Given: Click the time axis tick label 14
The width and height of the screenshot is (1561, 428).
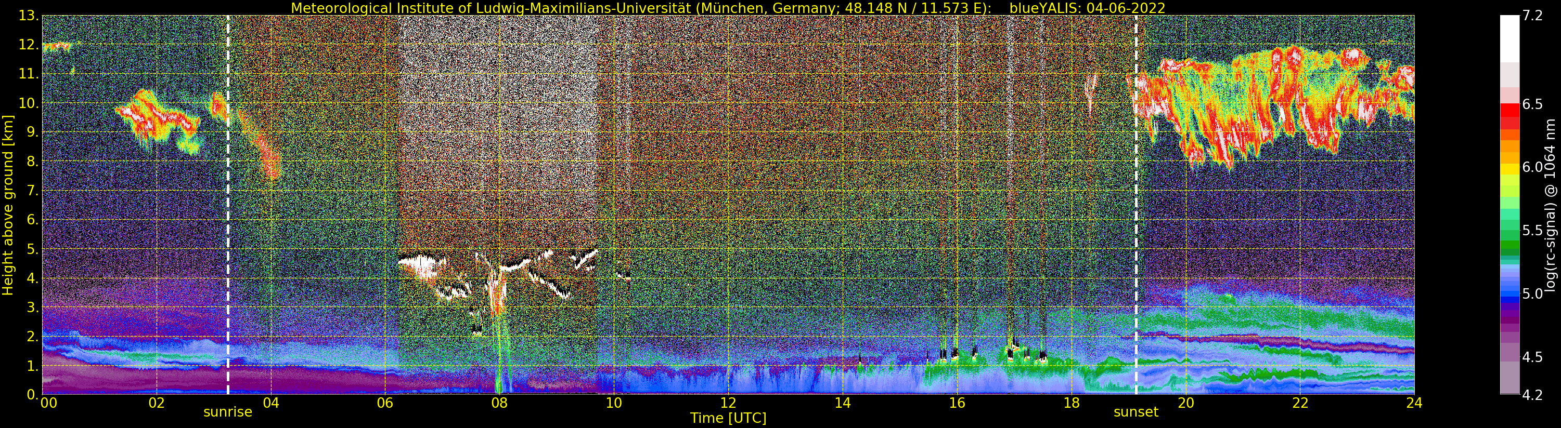Looking at the screenshot, I should click(842, 403).
